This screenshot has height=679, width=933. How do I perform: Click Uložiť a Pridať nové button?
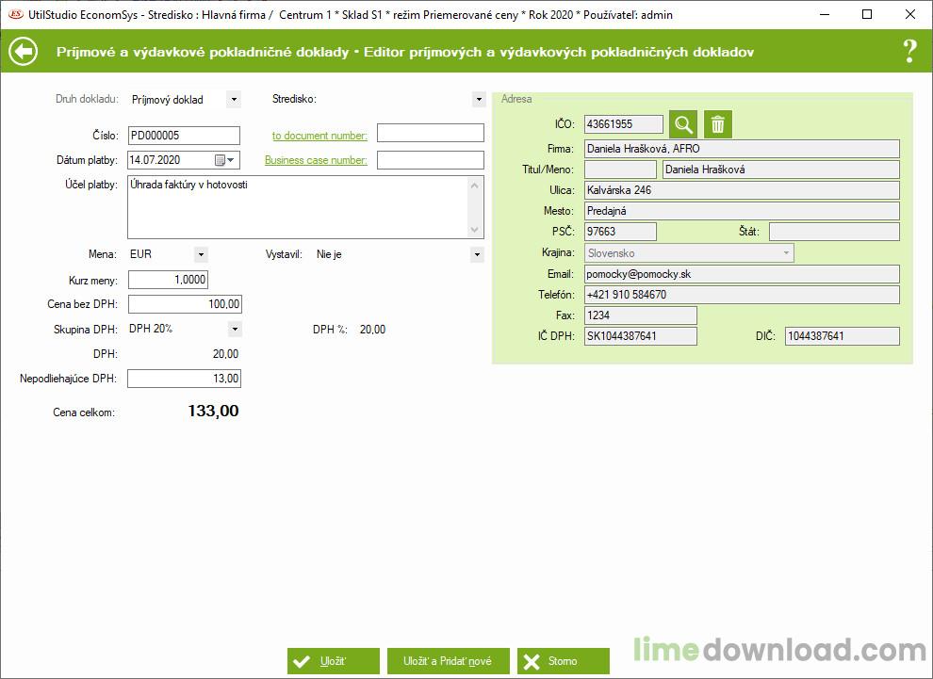click(x=448, y=661)
